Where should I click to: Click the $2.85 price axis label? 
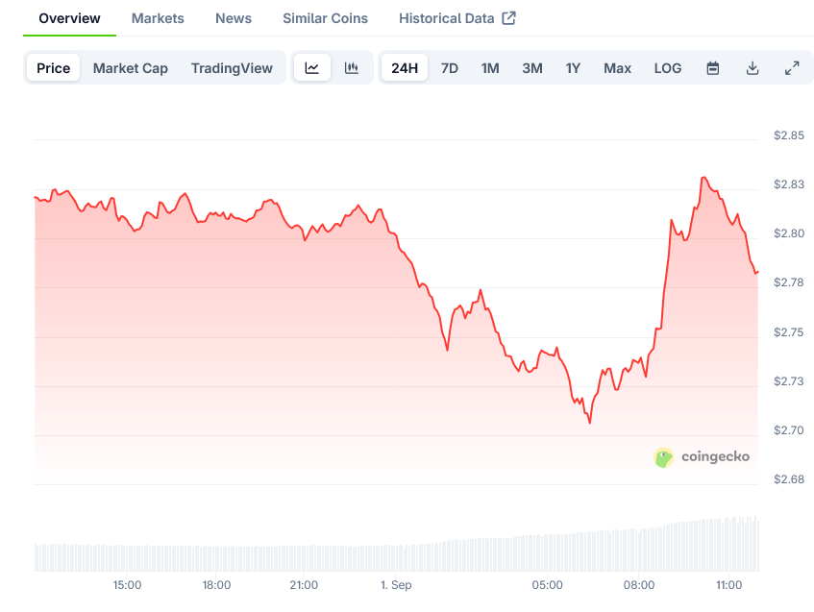pos(789,135)
